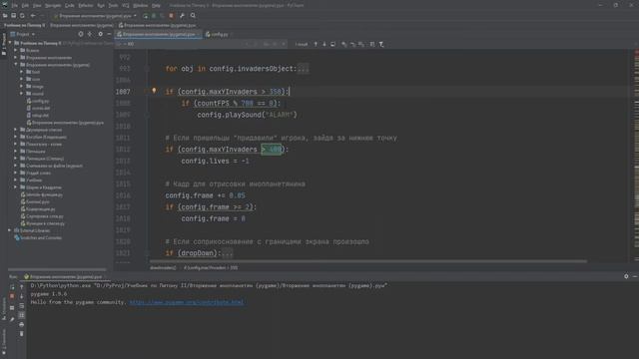Open Run panel settings gear icon
639x359 pixels.
coord(626,276)
